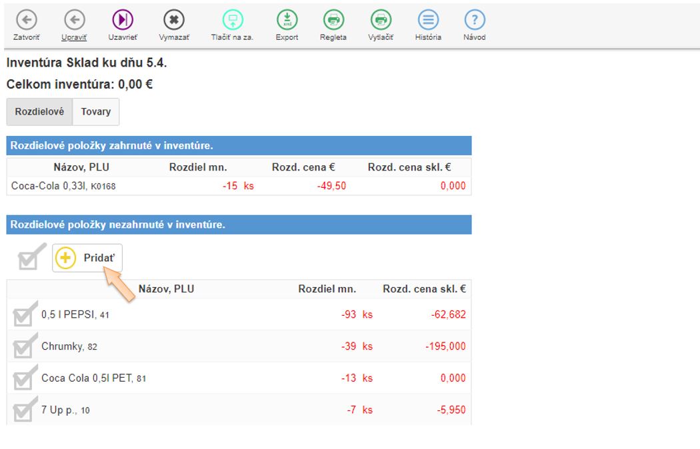
Task: Open the História icon
Action: pos(428,20)
